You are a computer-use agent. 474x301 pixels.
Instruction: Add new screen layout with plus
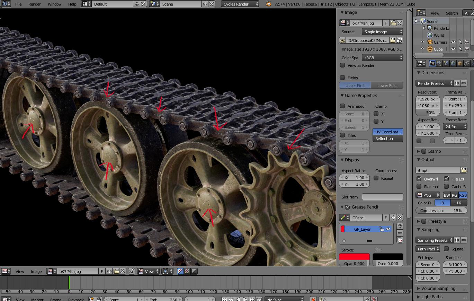click(137, 4)
